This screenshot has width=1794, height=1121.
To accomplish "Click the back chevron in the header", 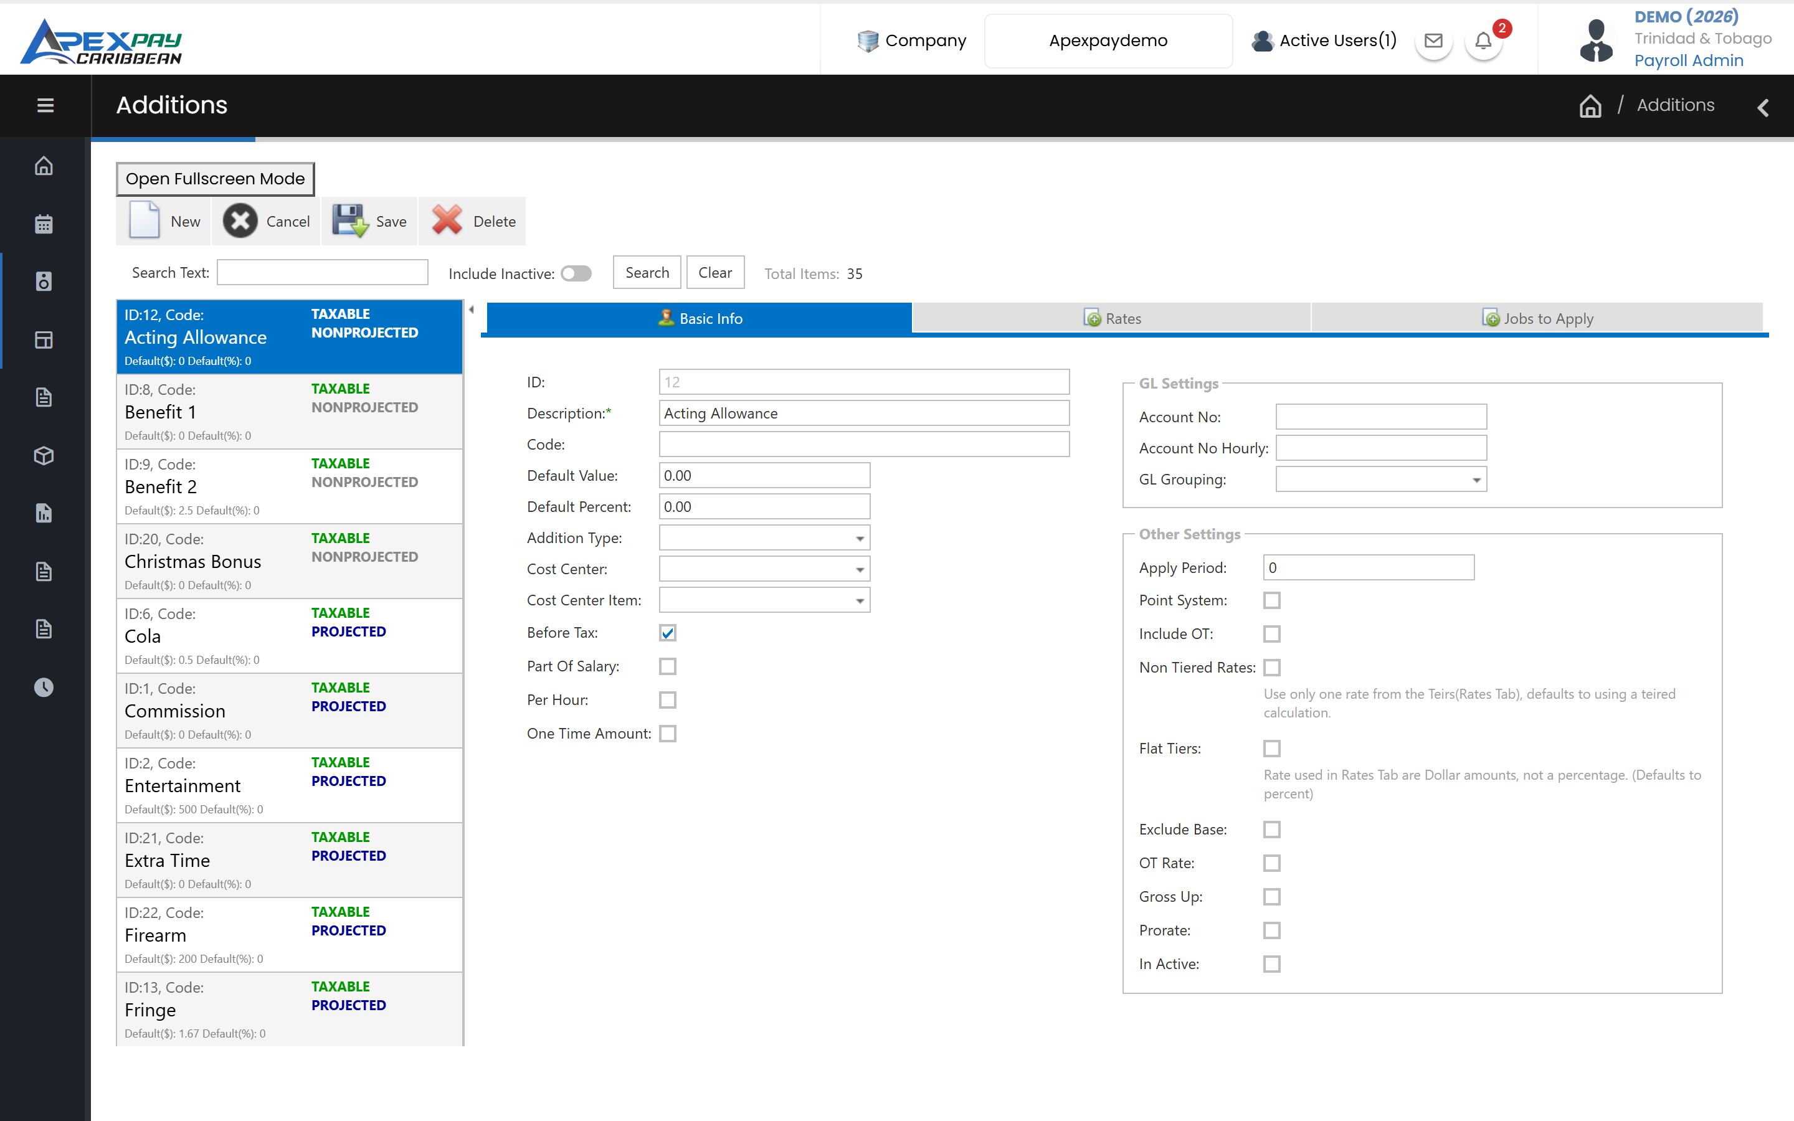I will coord(1763,108).
